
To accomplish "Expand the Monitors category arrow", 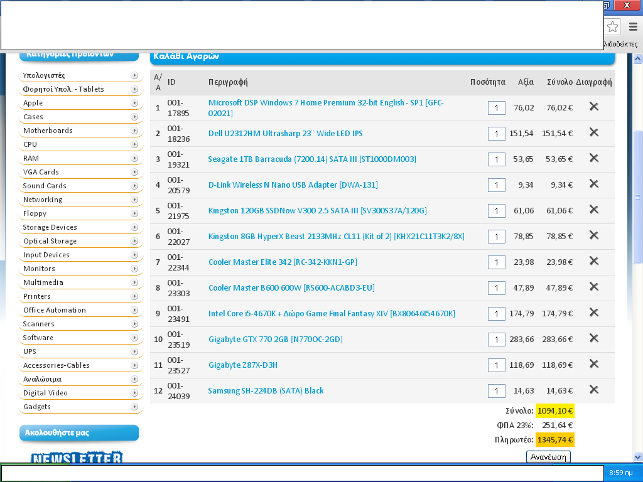I will [134, 269].
